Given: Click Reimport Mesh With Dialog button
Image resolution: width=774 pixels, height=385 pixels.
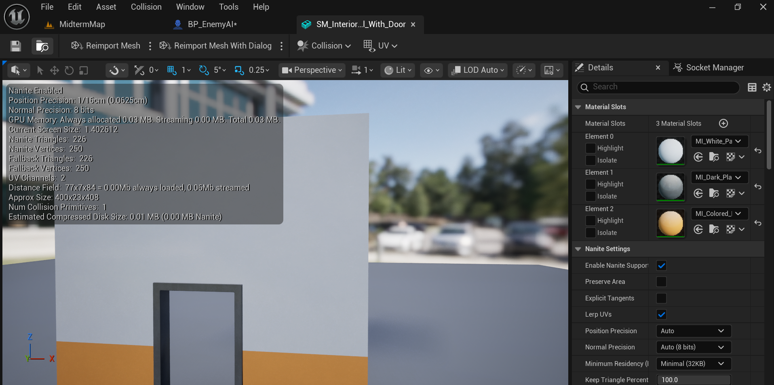Looking at the screenshot, I should [x=215, y=46].
